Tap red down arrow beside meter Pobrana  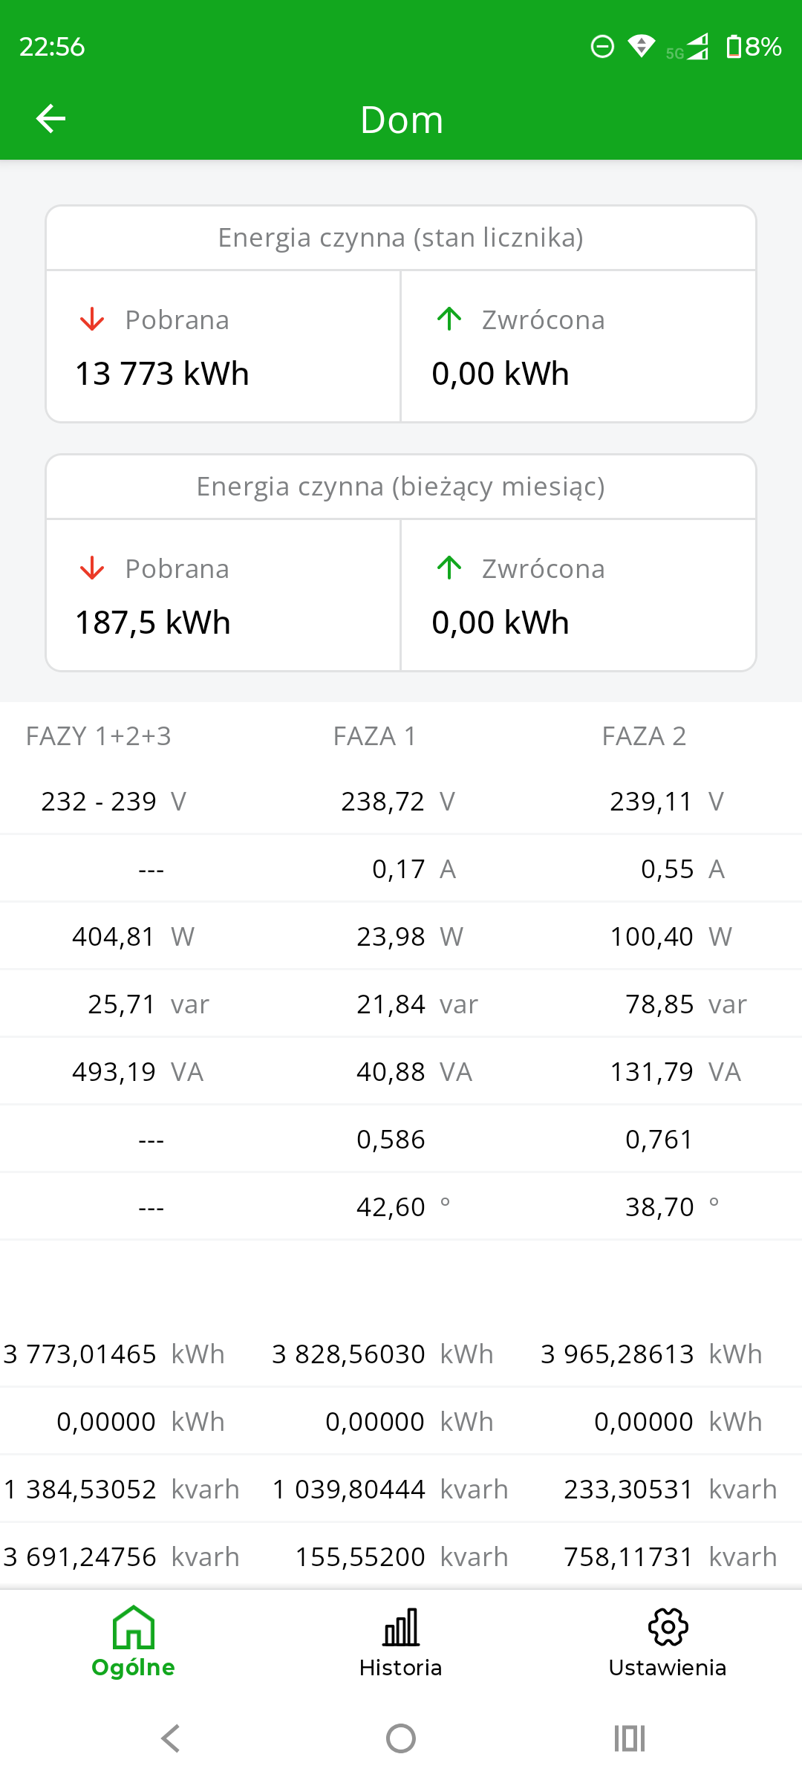pyautogui.click(x=92, y=319)
